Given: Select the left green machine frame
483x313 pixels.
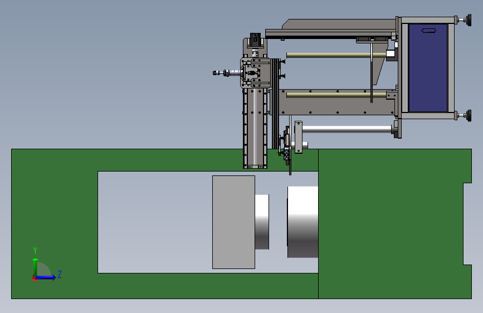Looking at the screenshot, I should (54, 224).
